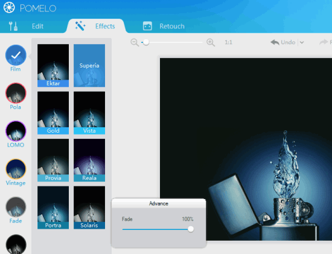Set zoom to 1:1
The height and width of the screenshot is (254, 332).
(x=228, y=42)
